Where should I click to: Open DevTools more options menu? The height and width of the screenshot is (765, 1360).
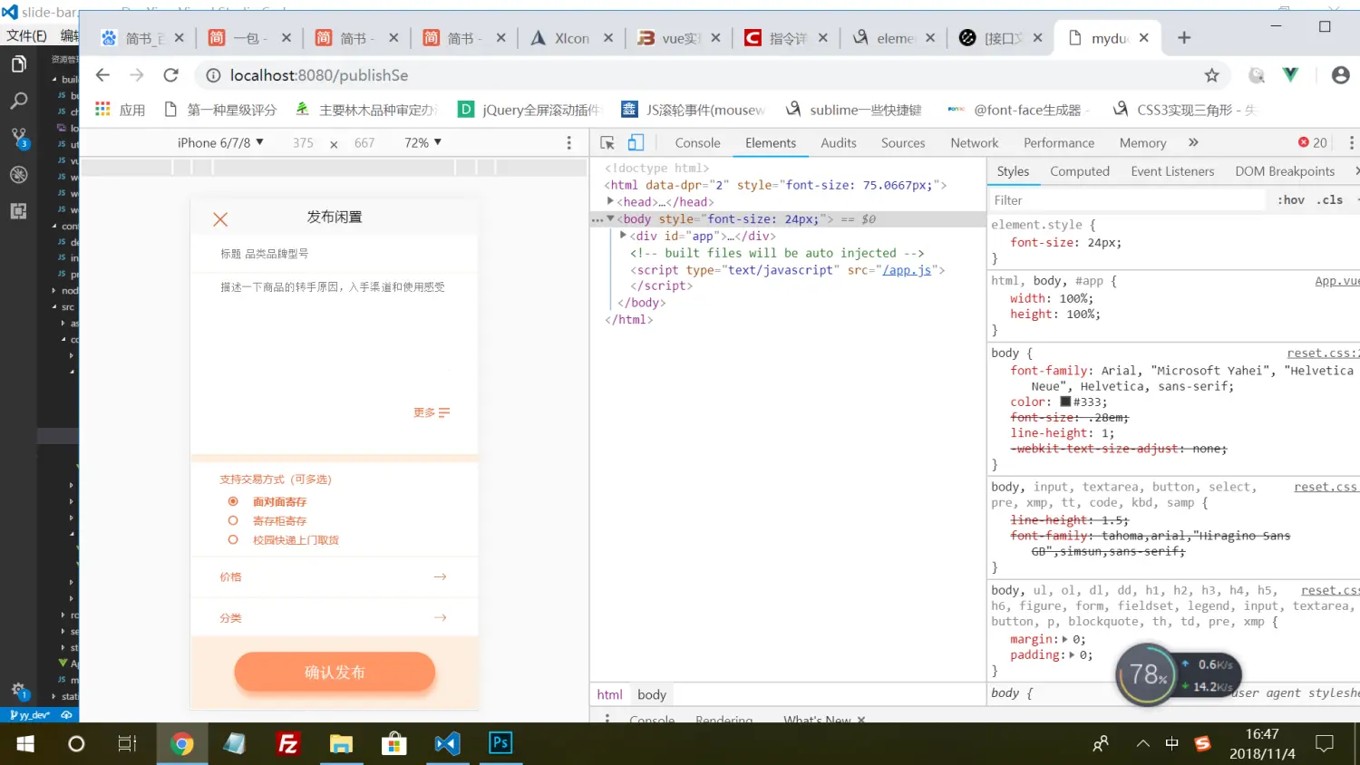click(x=1351, y=142)
